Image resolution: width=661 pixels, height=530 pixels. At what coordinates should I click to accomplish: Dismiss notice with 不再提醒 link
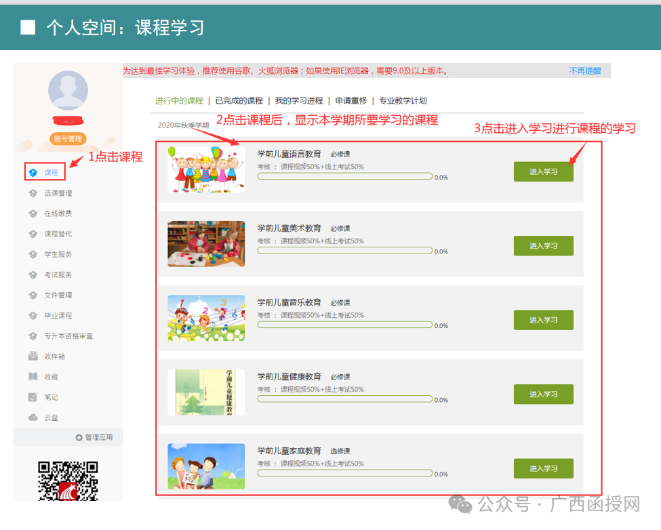pyautogui.click(x=584, y=70)
